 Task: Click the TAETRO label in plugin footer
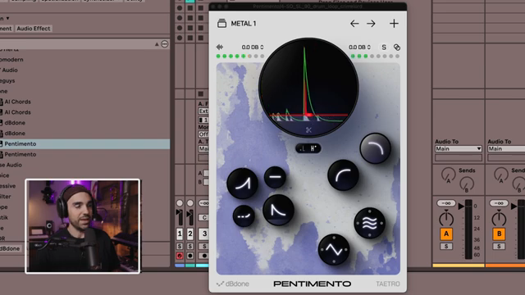point(388,284)
